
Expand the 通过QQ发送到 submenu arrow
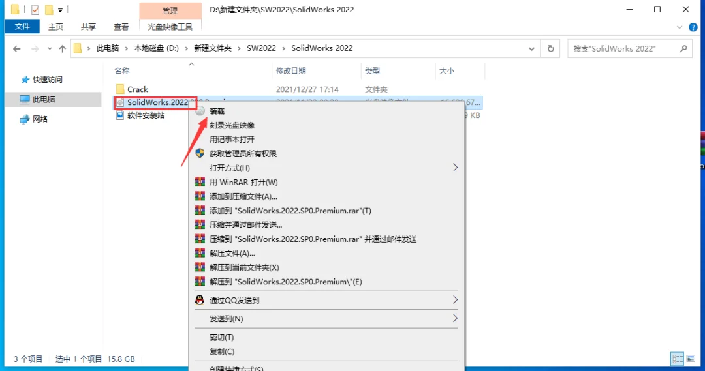point(455,299)
